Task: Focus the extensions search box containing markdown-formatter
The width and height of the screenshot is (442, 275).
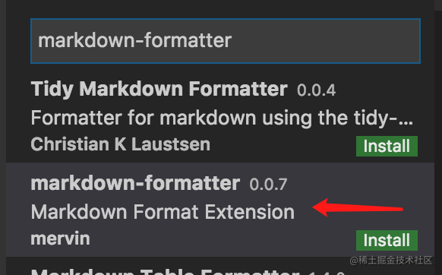Action: [226, 41]
